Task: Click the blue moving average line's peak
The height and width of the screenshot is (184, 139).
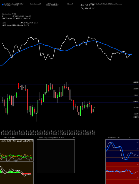Action: 93,41
